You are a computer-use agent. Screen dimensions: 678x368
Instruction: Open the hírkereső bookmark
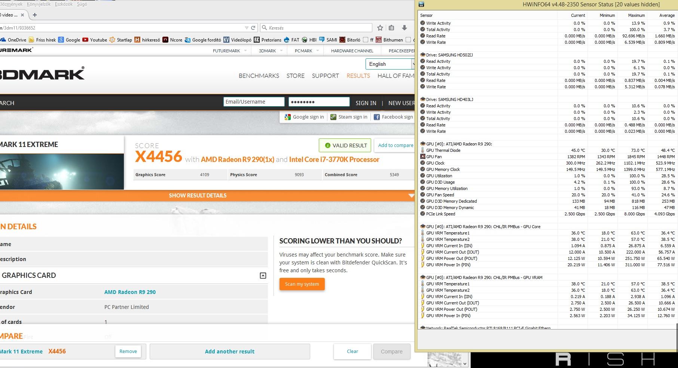point(147,40)
